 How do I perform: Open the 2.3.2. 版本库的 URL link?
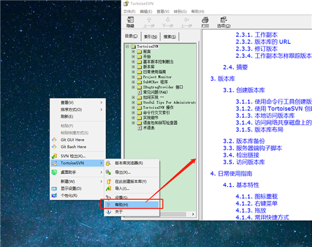tap(263, 42)
